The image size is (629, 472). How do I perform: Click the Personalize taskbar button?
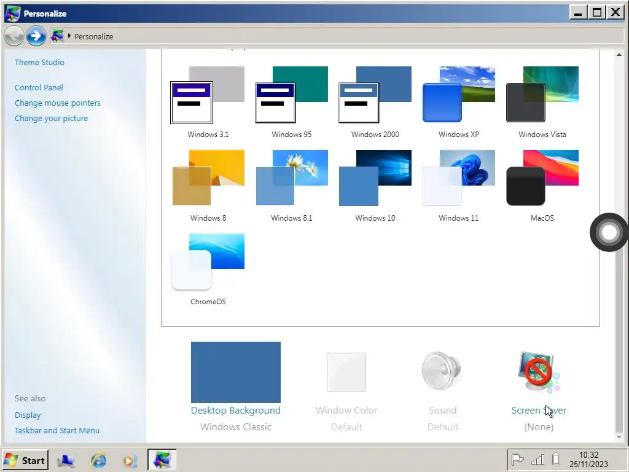pos(162,460)
